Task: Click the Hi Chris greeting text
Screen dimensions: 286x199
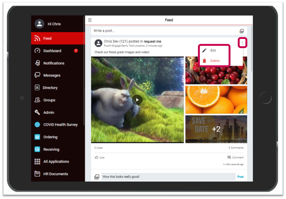Action: [54, 24]
